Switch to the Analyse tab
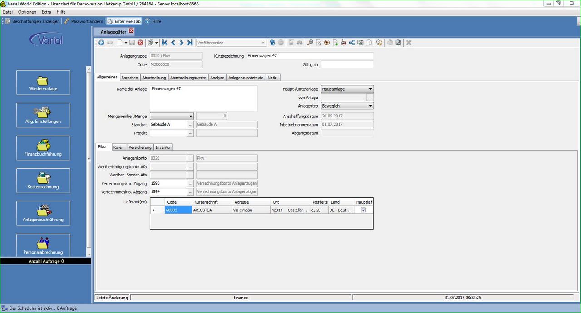581x313 pixels. coord(217,78)
